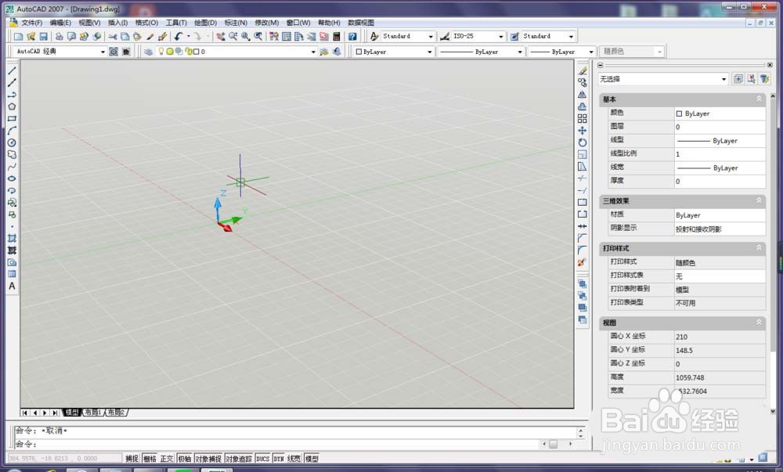Open the layer list dropdown

313,52
